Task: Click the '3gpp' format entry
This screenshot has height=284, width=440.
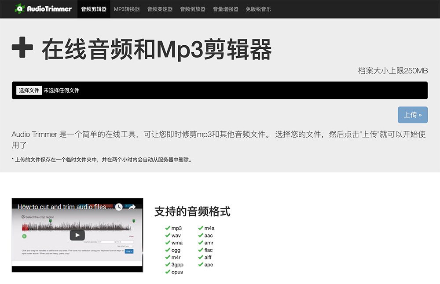Action: click(x=174, y=265)
